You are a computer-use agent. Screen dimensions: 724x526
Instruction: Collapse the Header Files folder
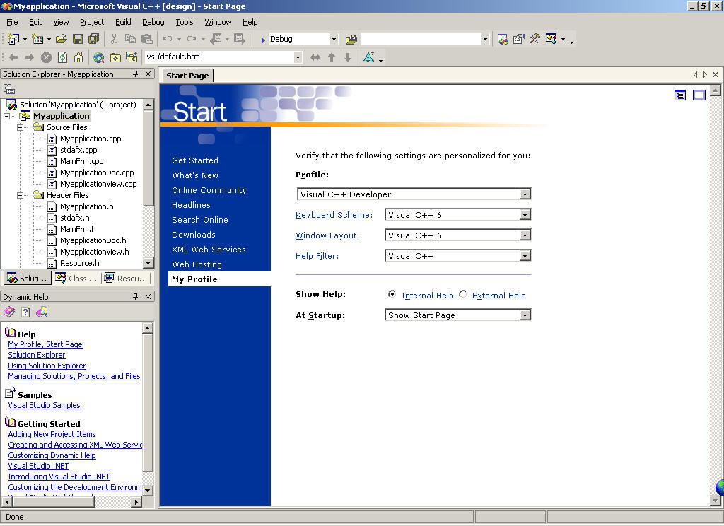point(20,195)
